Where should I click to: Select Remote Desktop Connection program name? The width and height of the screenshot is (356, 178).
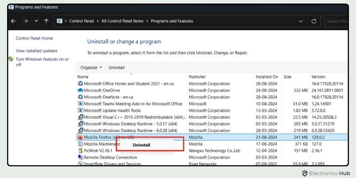pos(110,158)
